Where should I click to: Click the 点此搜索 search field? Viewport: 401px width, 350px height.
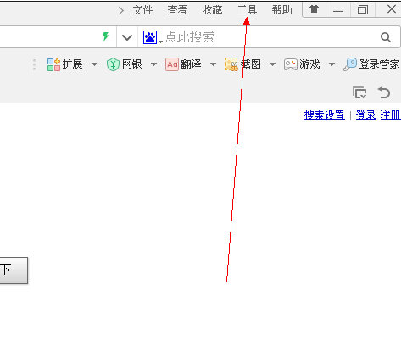point(269,37)
